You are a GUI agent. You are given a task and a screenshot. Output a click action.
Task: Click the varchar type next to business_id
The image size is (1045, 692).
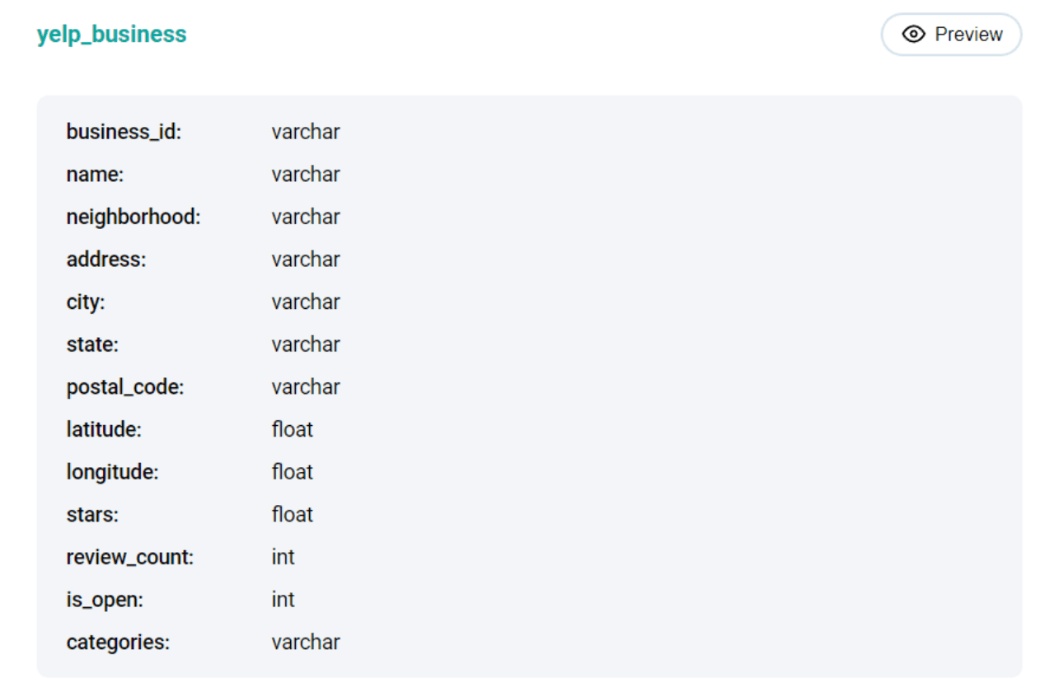click(x=305, y=132)
